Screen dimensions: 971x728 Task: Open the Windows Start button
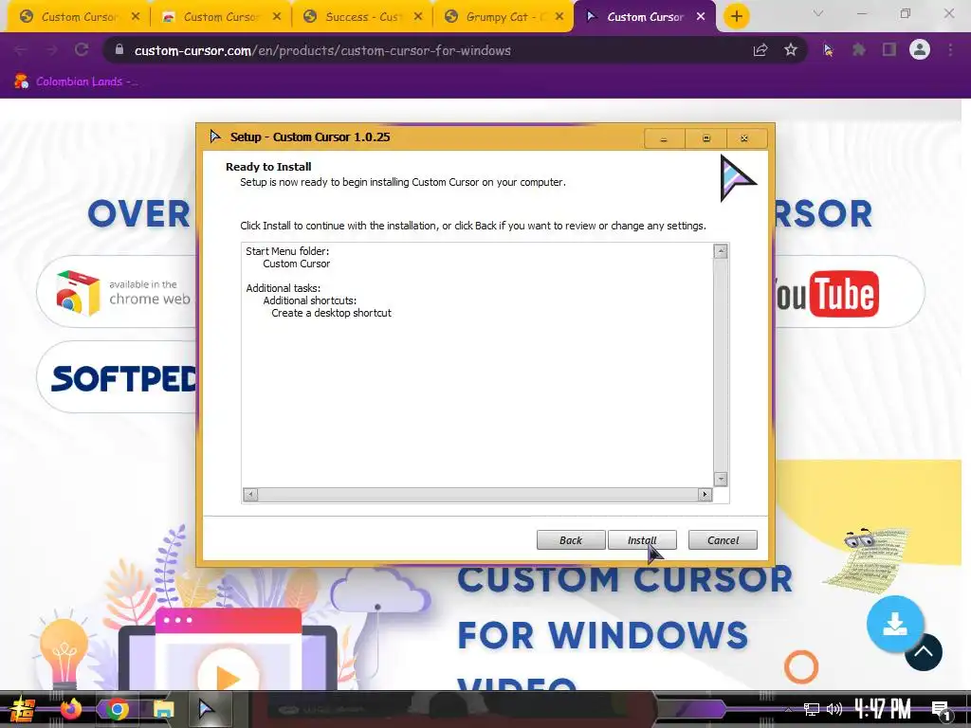pyautogui.click(x=23, y=709)
